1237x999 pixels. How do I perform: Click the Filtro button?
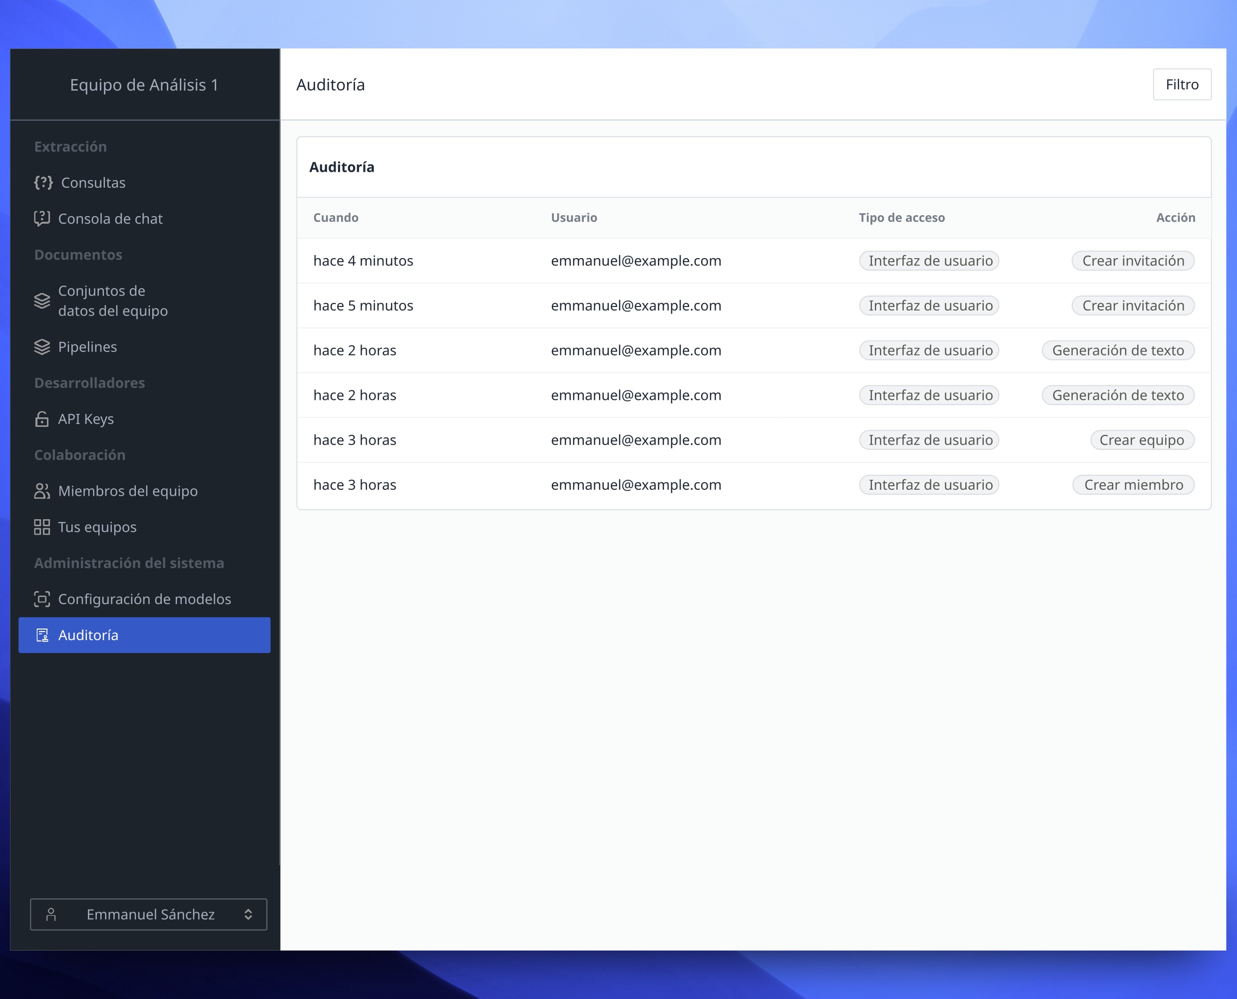[1182, 84]
